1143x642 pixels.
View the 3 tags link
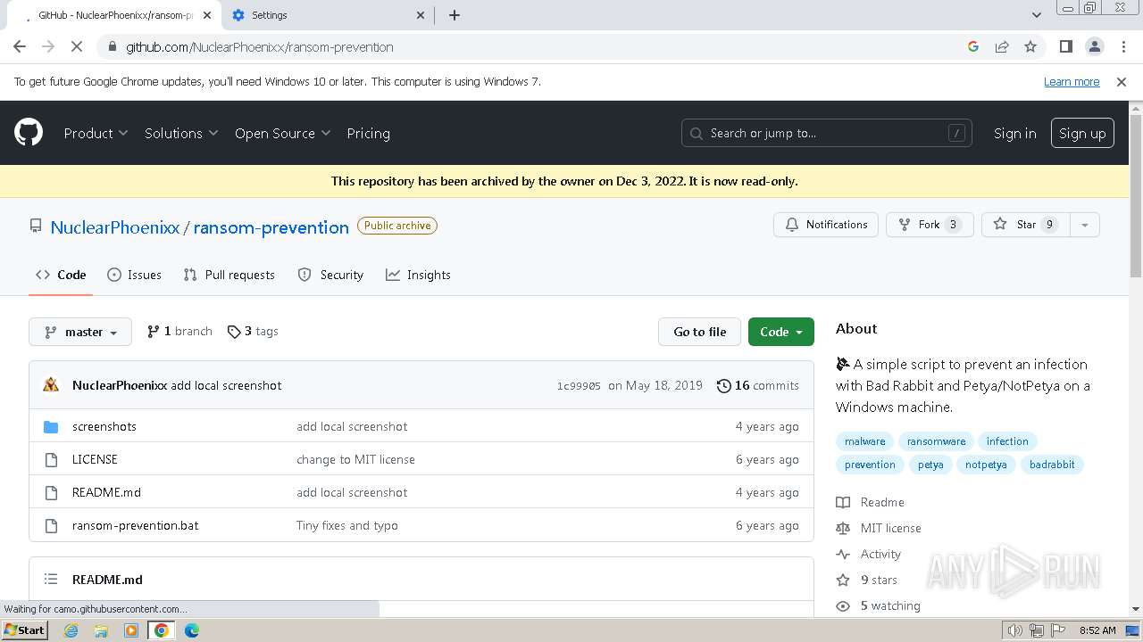253,331
